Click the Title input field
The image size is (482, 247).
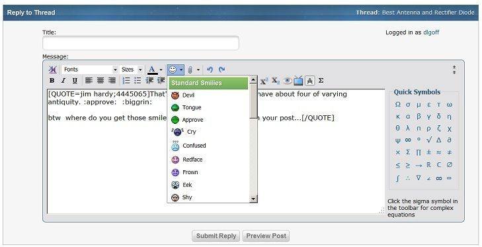coord(141,43)
